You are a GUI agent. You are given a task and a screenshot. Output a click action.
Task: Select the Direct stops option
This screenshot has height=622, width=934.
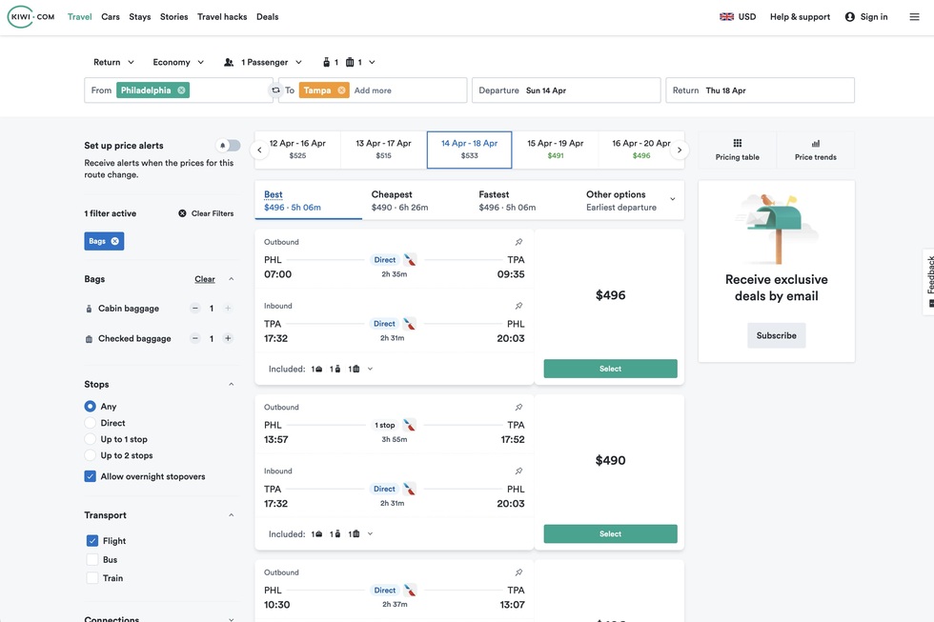tap(91, 423)
